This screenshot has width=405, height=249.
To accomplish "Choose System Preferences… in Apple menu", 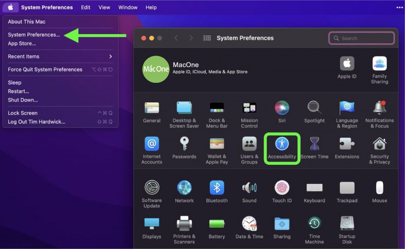I will (61, 35).
